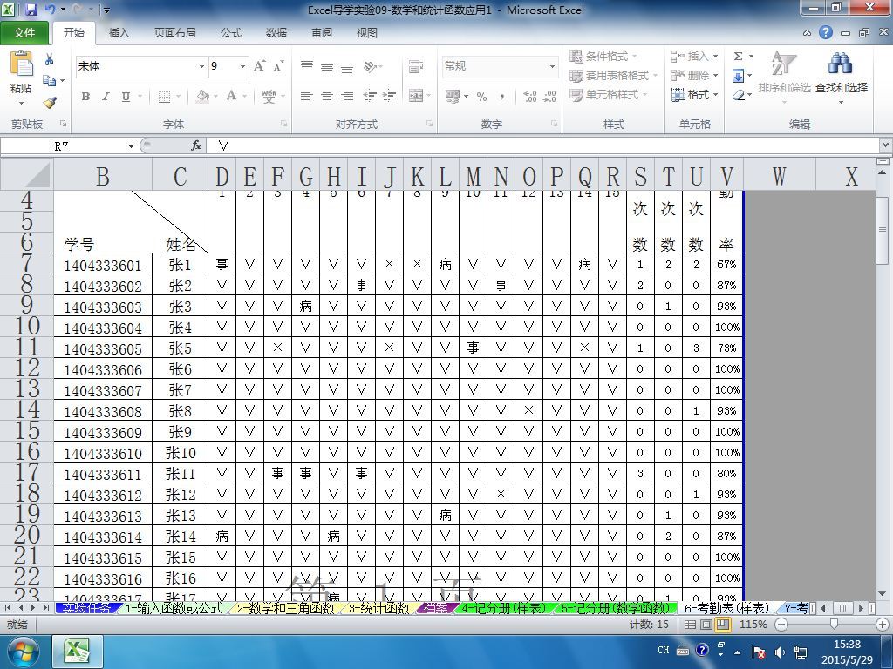Toggle wrap text for the cell

click(416, 66)
